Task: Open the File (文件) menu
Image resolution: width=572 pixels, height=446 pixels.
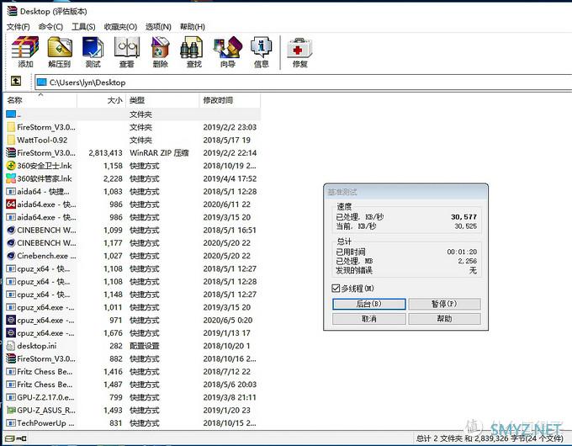Action: [x=19, y=27]
